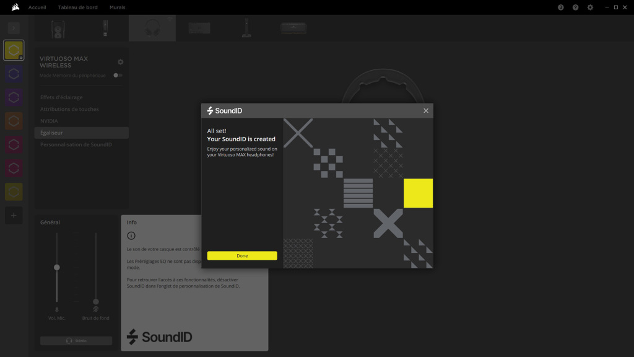The image size is (634, 357).
Task: Minimize the iCUE window
Action: coord(607,7)
